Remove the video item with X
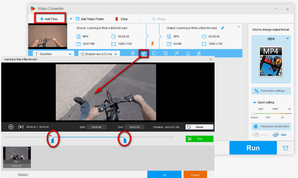298x178 pixels. (x=239, y=27)
